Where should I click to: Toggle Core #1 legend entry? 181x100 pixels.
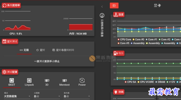(151, 39)
